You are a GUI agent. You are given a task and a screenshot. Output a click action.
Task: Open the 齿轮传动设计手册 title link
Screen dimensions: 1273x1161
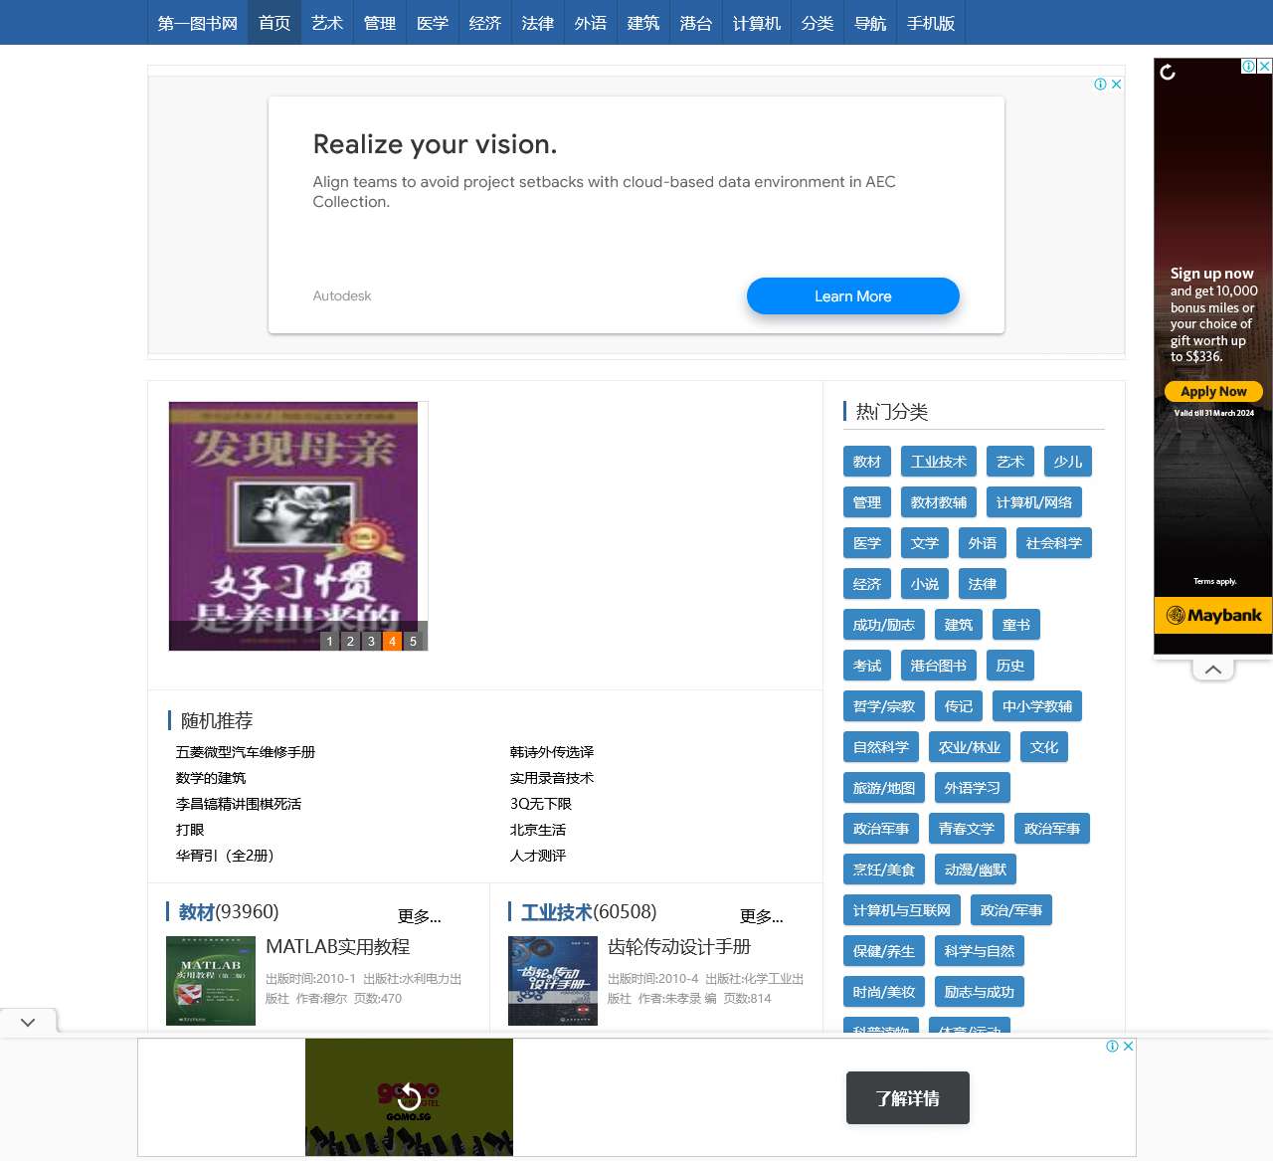677,947
